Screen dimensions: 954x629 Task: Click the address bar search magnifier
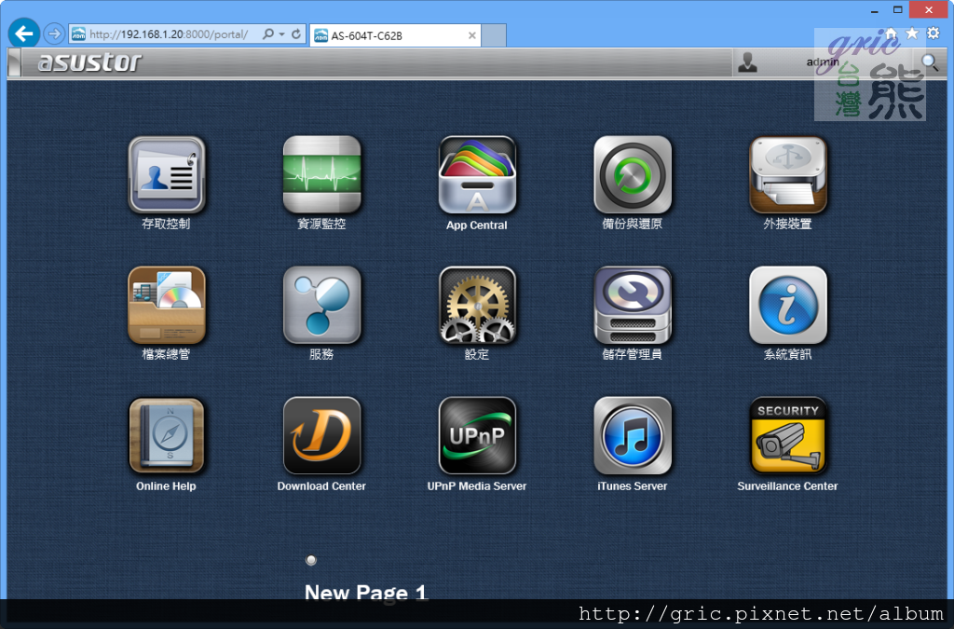(x=267, y=34)
